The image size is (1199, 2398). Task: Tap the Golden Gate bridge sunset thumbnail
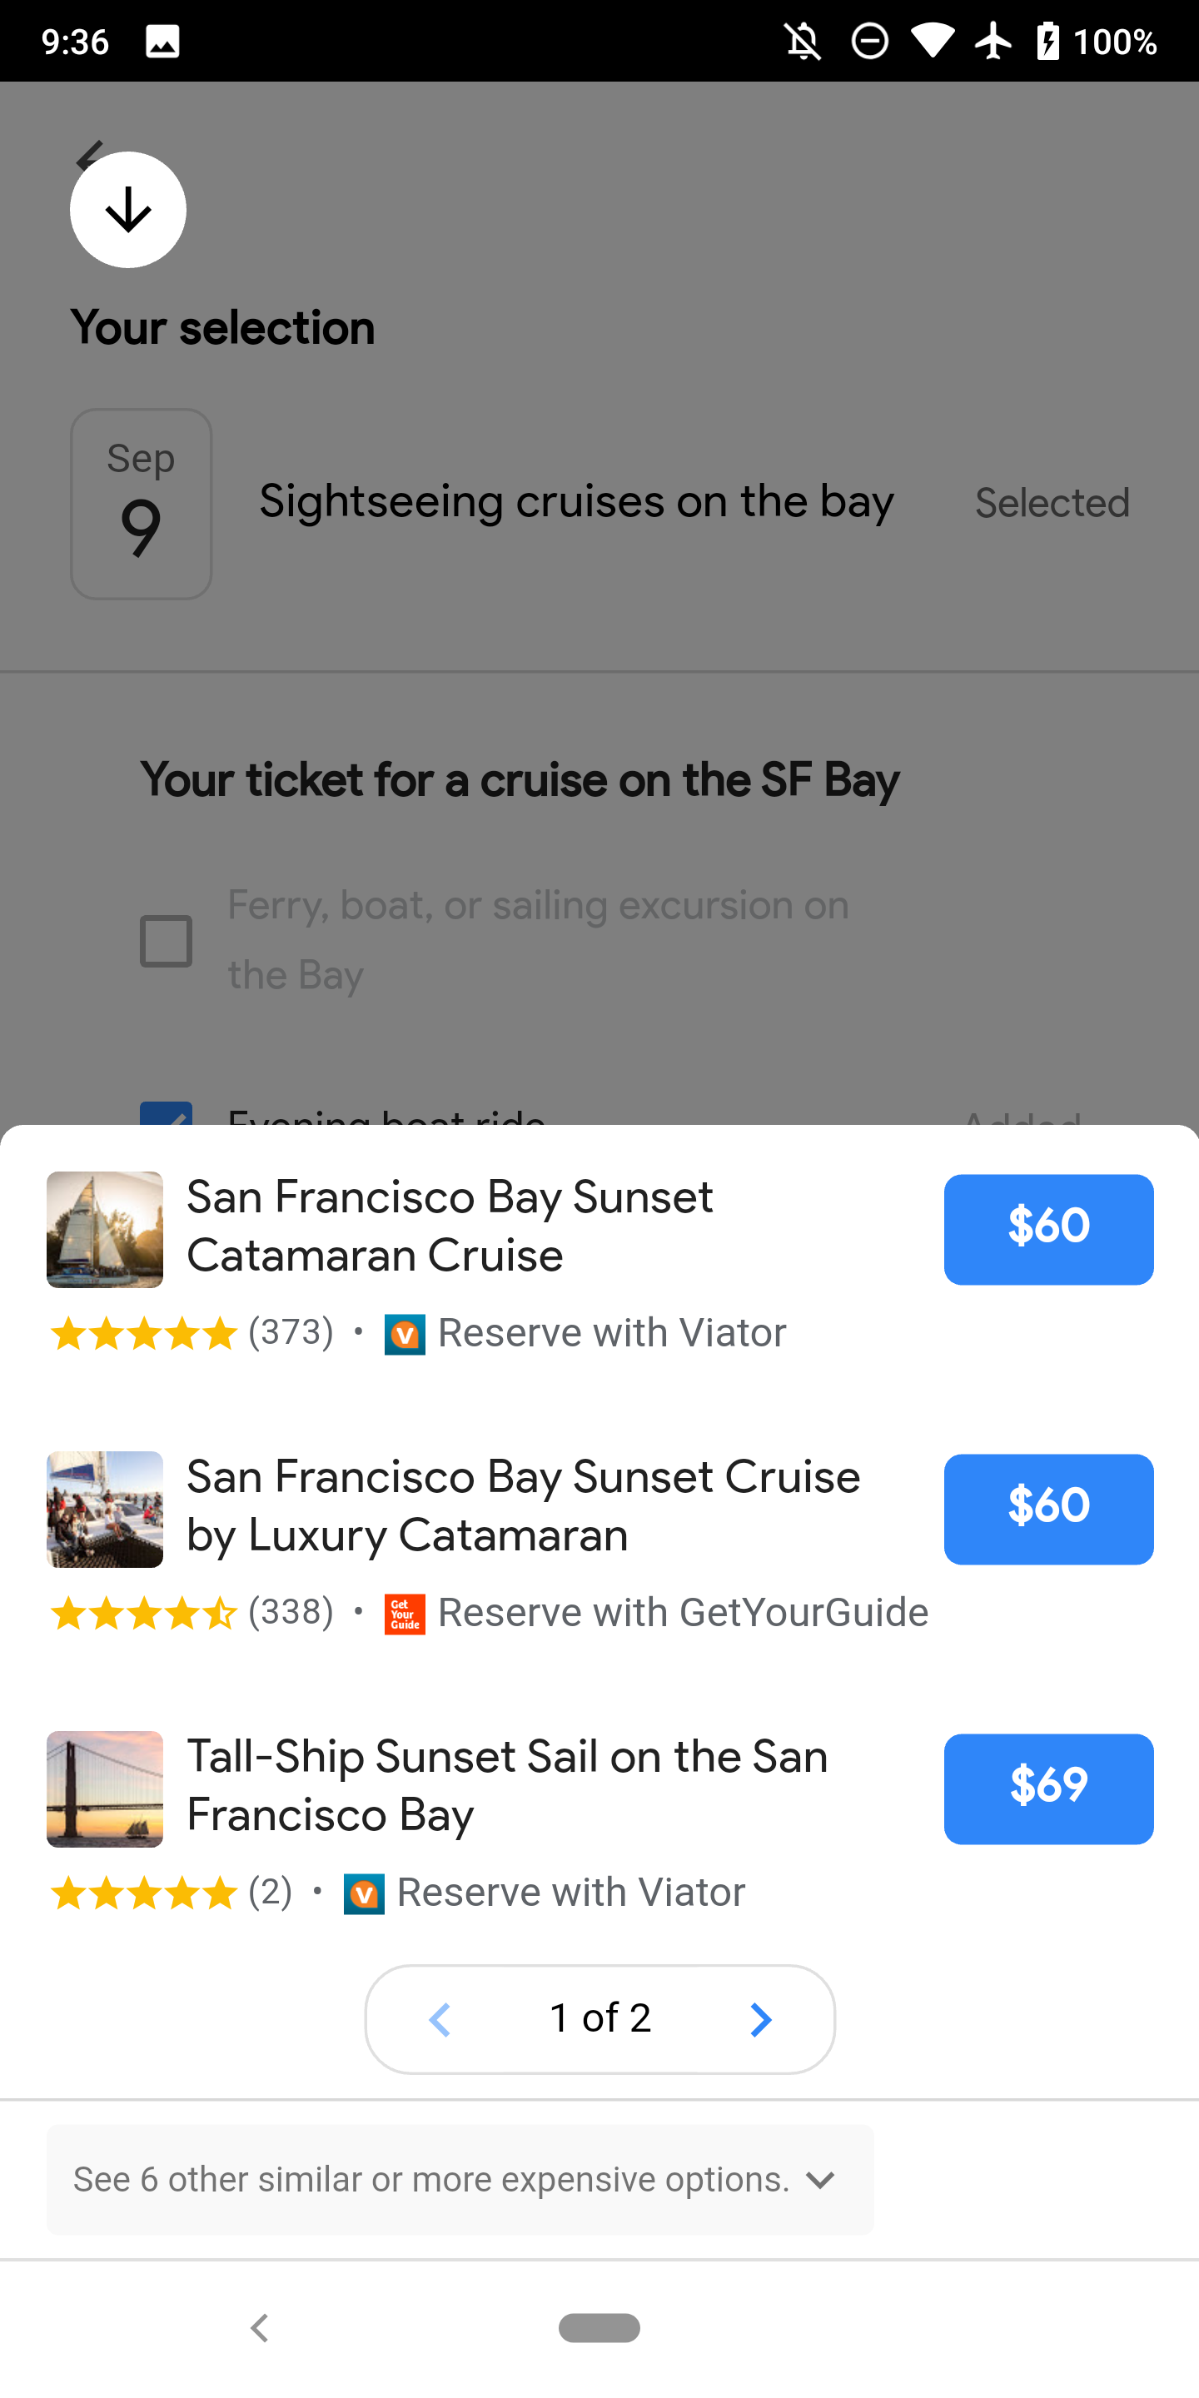tap(105, 1789)
